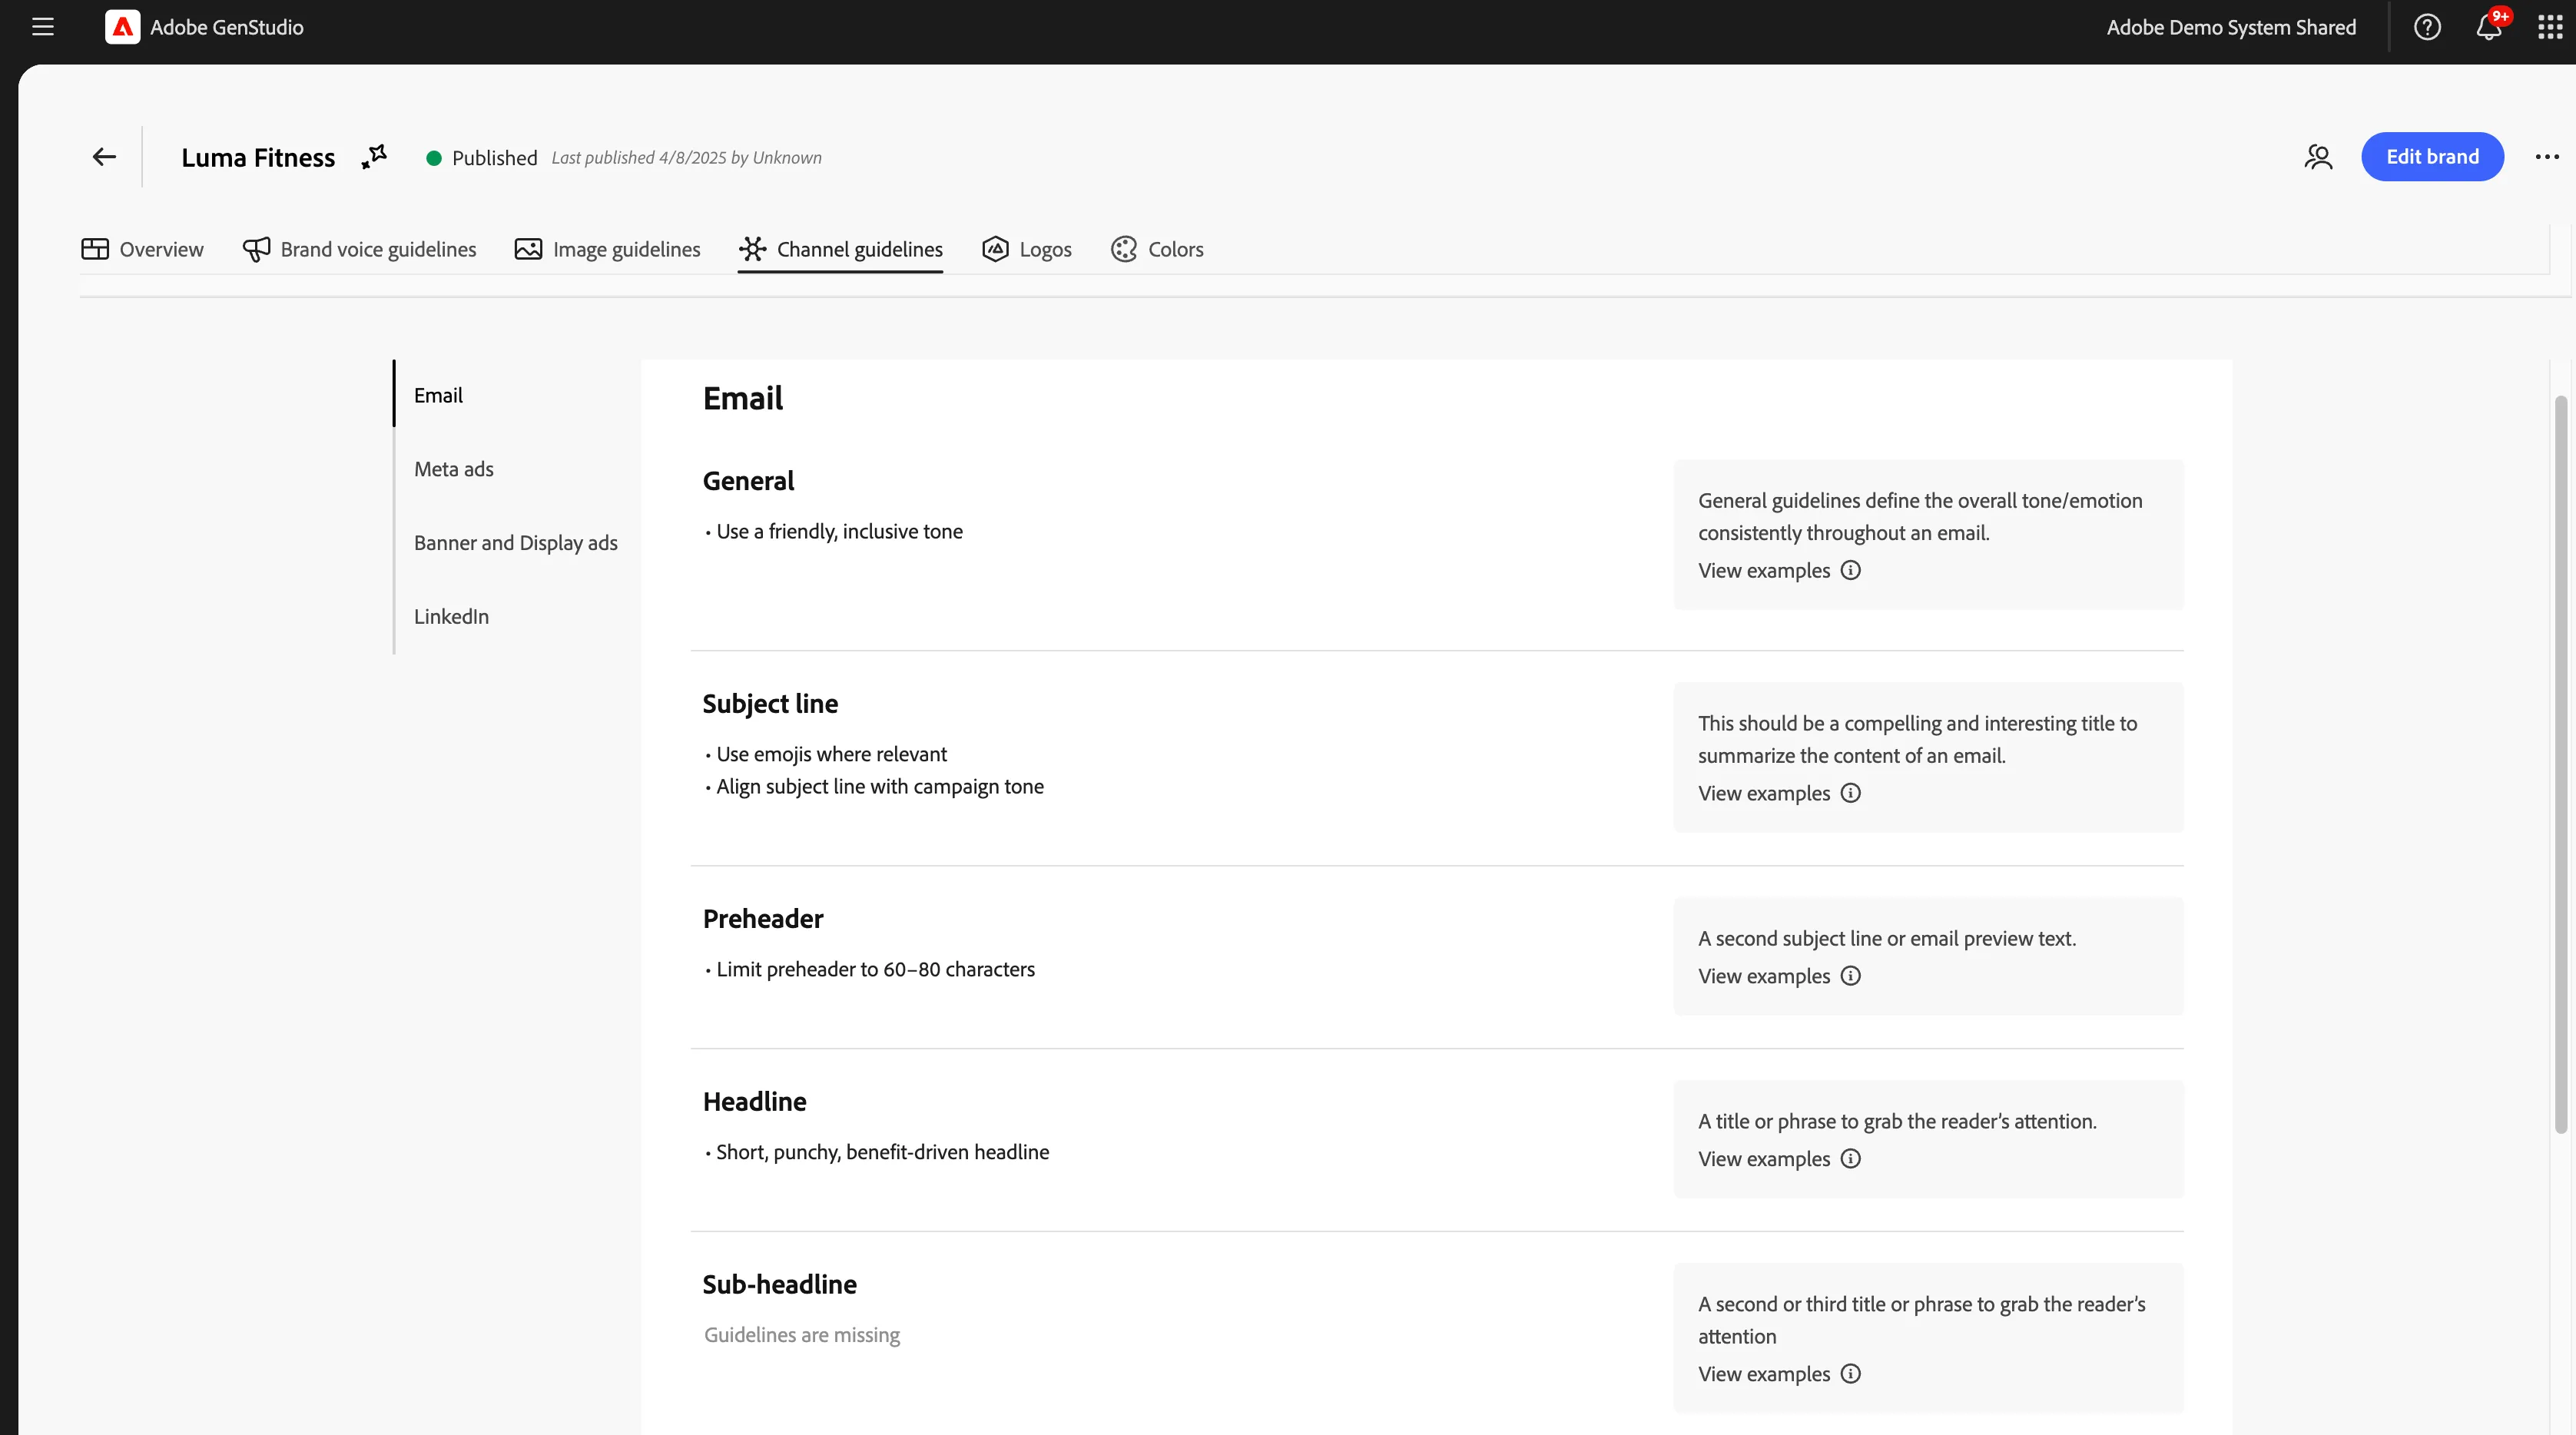2576x1435 pixels.
Task: Click 'Limit preheader to 60–80 characters' guideline
Action: [875, 970]
